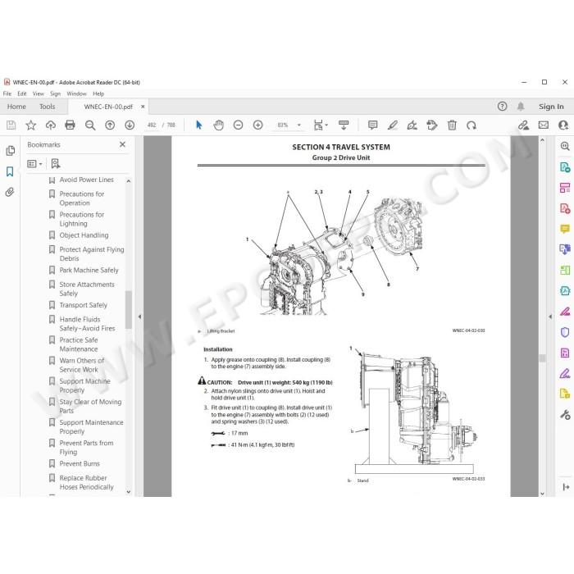574x574 pixels.
Task: Expand the right tools pane arrow icon
Action: 566,486
